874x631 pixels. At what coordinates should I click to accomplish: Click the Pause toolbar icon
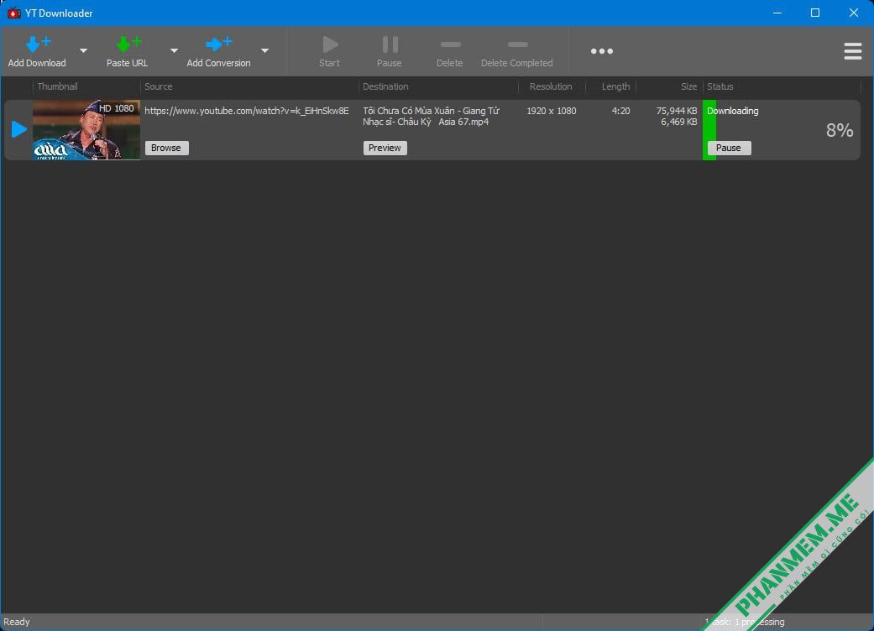click(390, 44)
